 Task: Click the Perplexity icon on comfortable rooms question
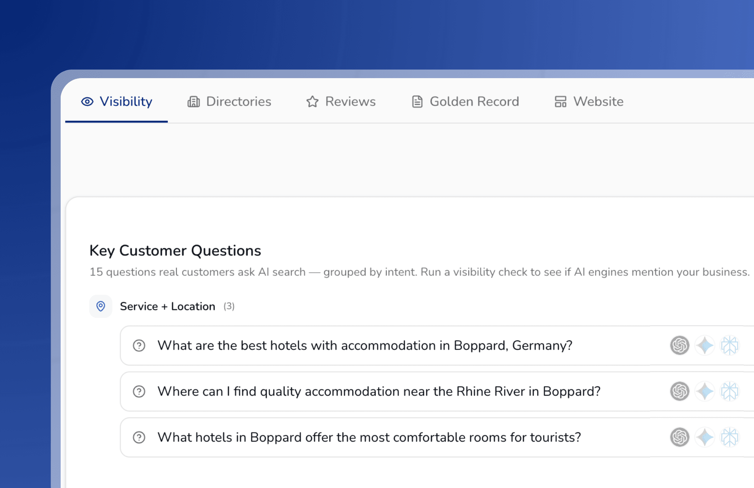click(729, 437)
